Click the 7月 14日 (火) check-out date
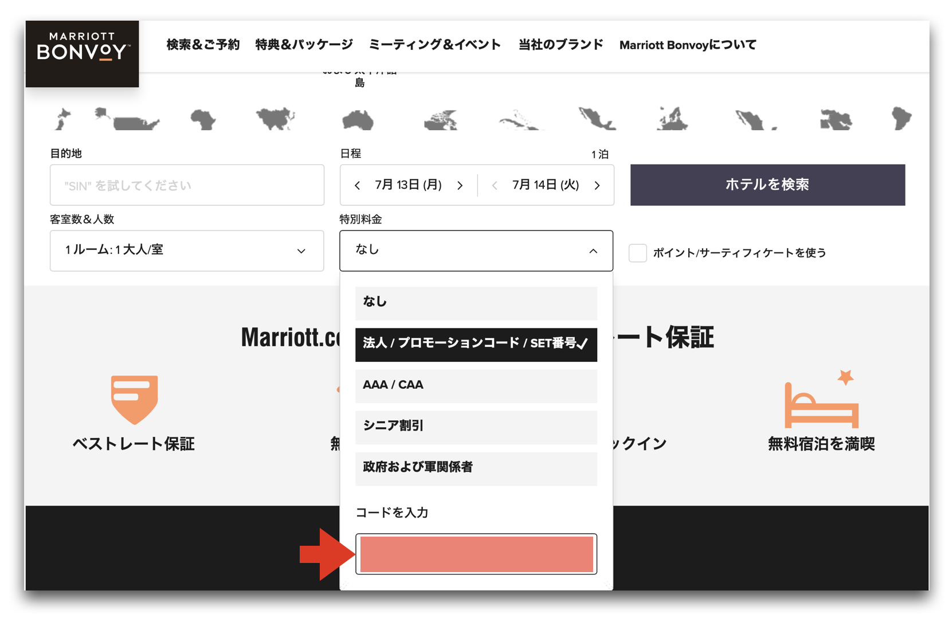The width and height of the screenshot is (949, 618). click(546, 185)
